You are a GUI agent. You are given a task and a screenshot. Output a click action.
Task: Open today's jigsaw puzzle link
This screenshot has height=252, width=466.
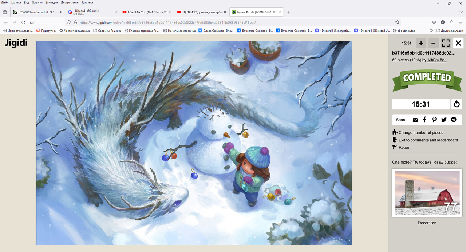coord(437,162)
